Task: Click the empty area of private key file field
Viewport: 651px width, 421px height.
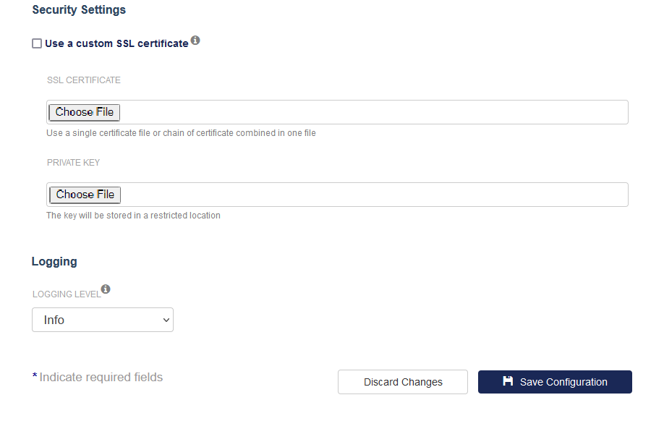Action: pos(374,195)
